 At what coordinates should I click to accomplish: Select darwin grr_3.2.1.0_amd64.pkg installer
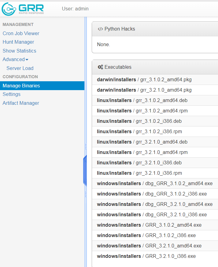tap(155, 90)
